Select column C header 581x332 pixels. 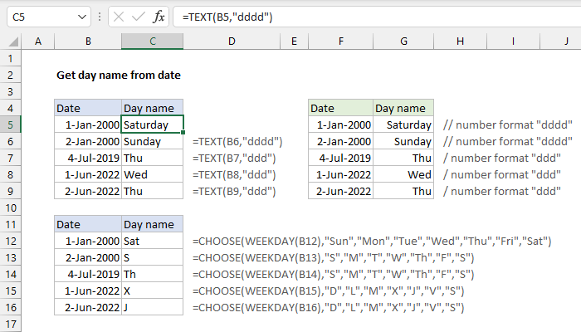pyautogui.click(x=152, y=41)
